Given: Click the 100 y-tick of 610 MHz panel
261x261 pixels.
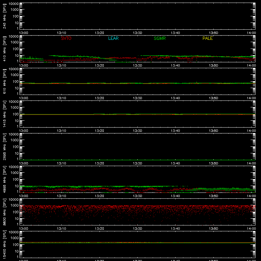Looking at the screenshot, I should (16, 82).
